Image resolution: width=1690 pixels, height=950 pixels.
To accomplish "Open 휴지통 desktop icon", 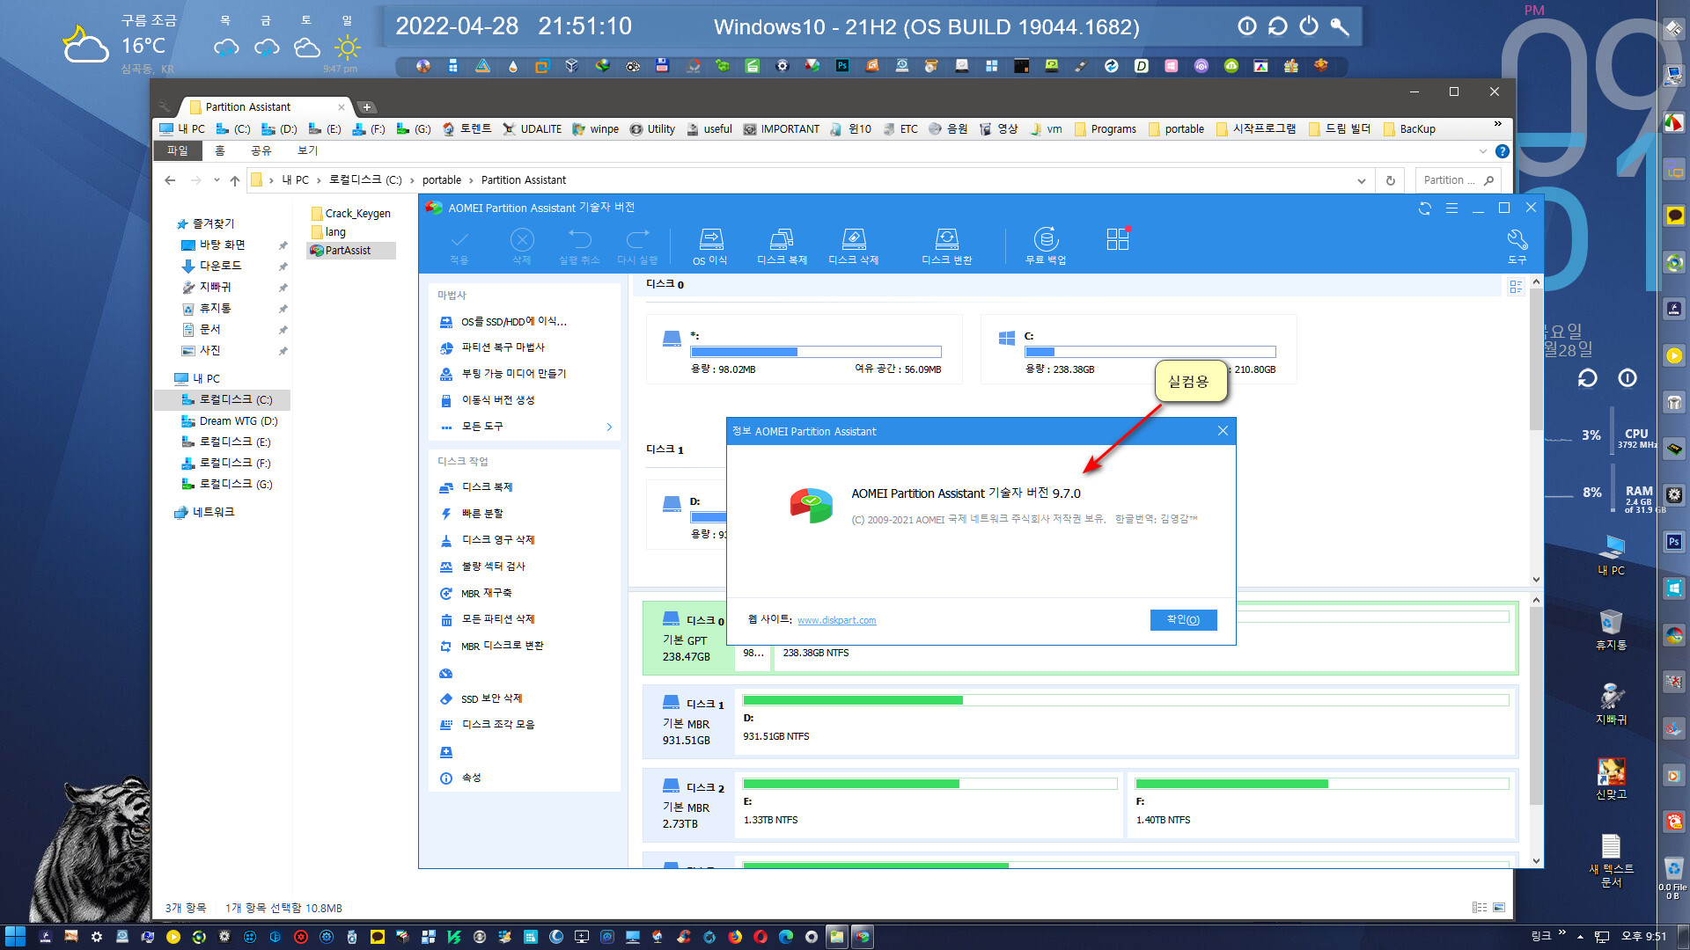I will [x=1611, y=629].
